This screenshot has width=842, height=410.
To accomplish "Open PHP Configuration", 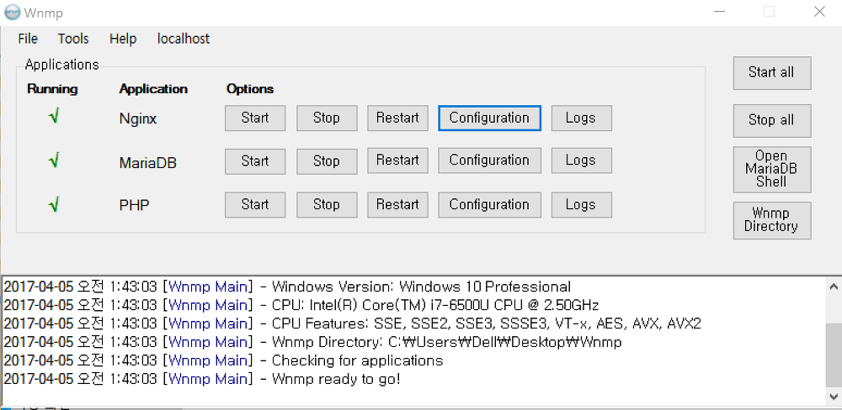I will 489,205.
